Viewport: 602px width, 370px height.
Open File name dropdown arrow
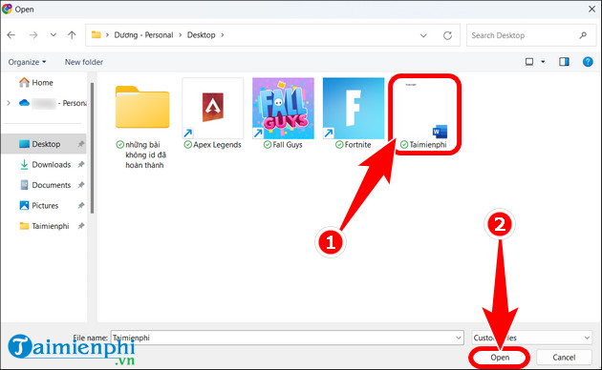(459, 338)
